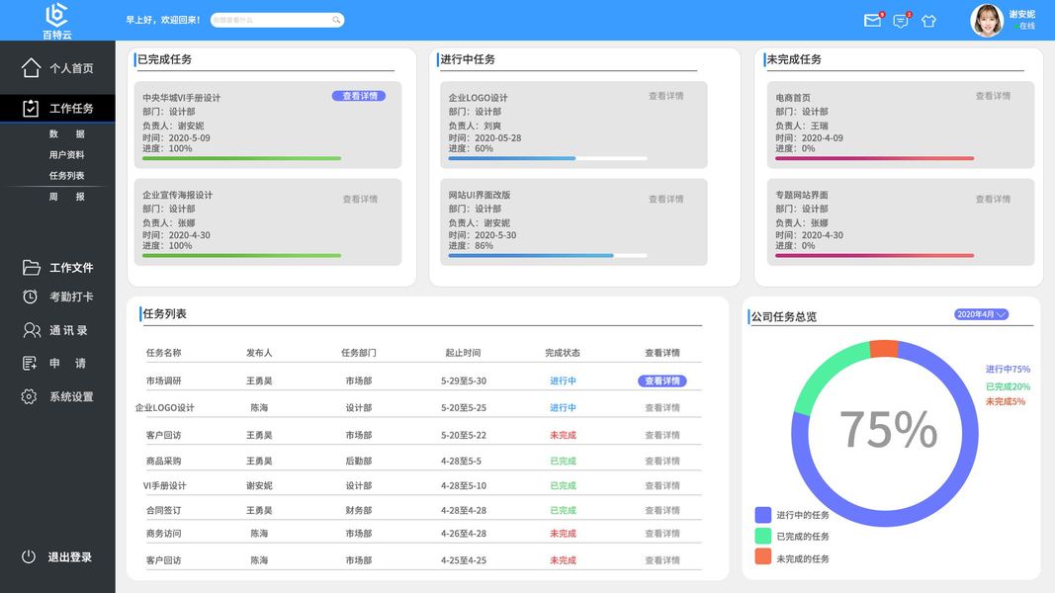Click the 百特云 logo
This screenshot has width=1055, height=593.
56,20
